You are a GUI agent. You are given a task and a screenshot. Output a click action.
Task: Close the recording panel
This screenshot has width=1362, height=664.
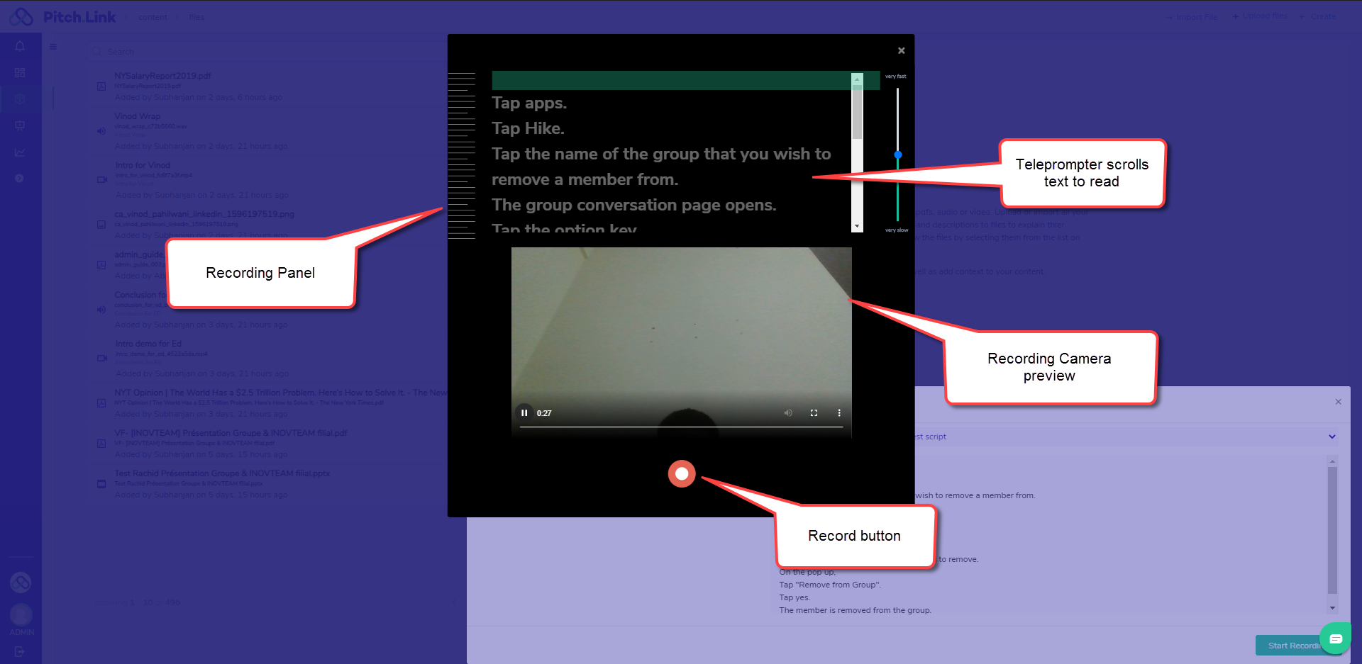point(901,51)
